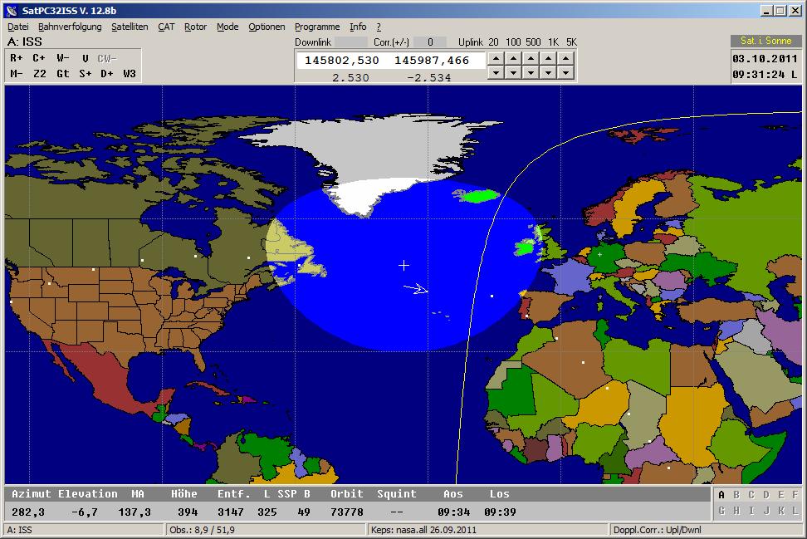This screenshot has height=539, width=807.
Task: Decrease frequency with 5K down arrow
Action: click(x=565, y=73)
